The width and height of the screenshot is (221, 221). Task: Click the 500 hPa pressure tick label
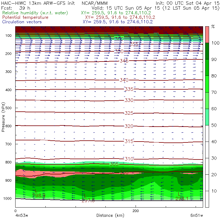click(8, 108)
